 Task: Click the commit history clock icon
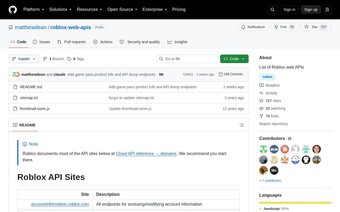click(221, 74)
